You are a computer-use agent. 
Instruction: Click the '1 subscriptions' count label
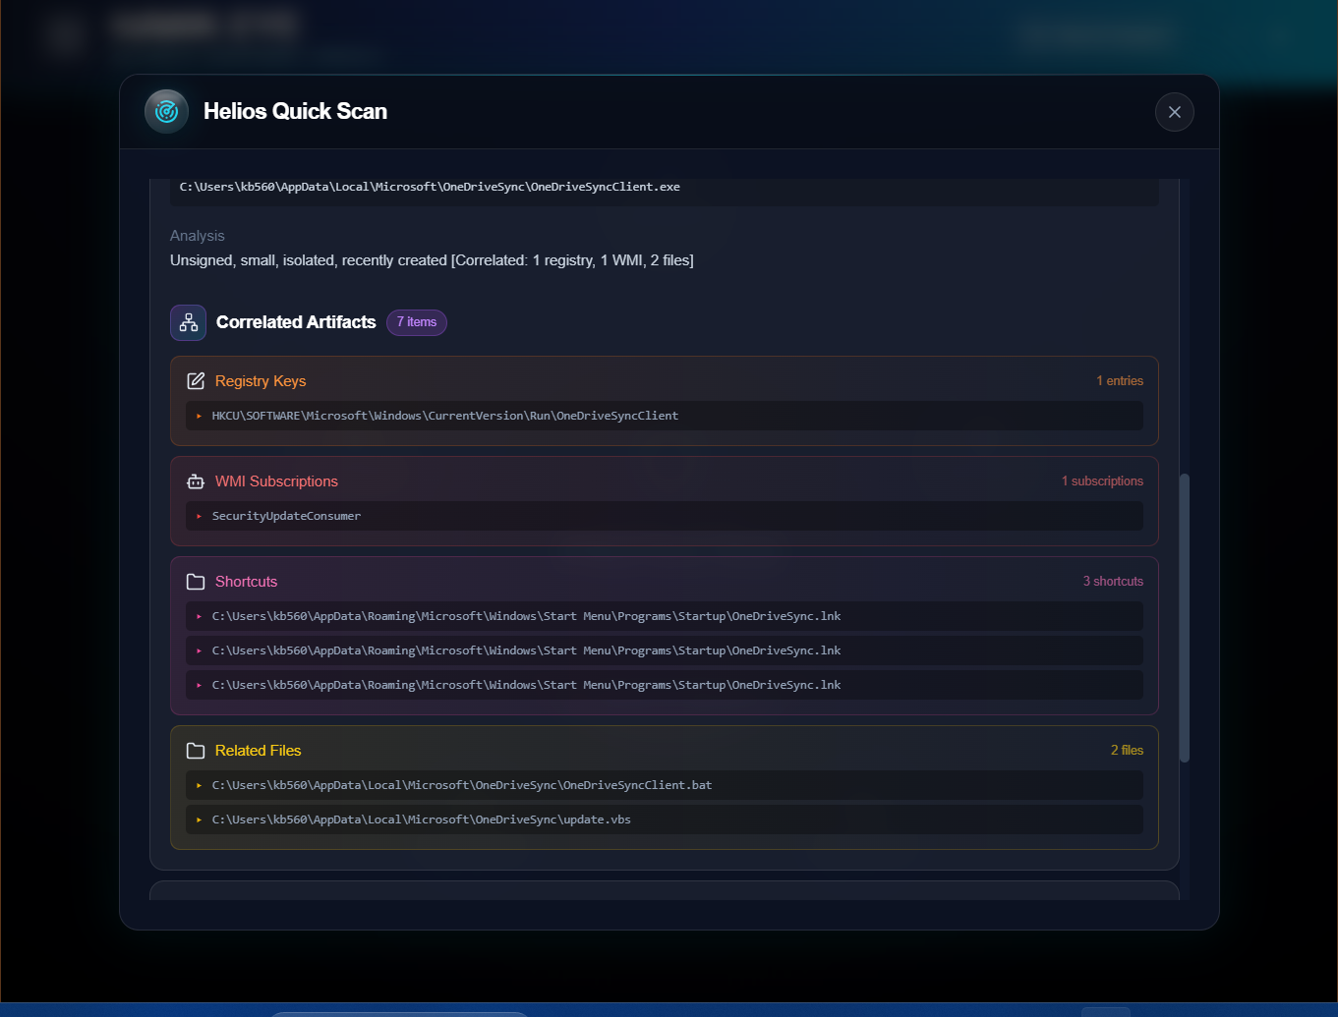pyautogui.click(x=1102, y=481)
